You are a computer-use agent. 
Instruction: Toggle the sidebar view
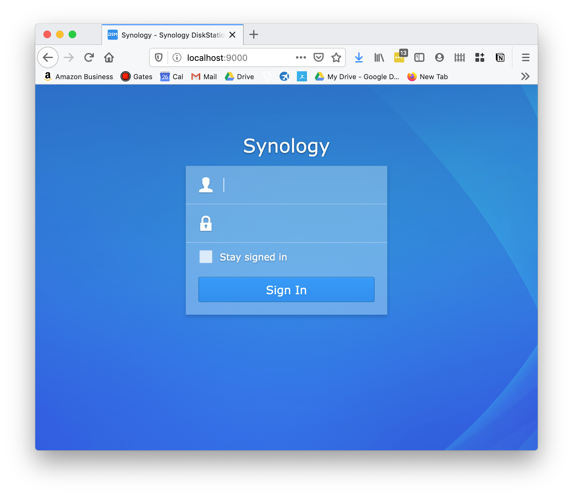click(x=419, y=57)
